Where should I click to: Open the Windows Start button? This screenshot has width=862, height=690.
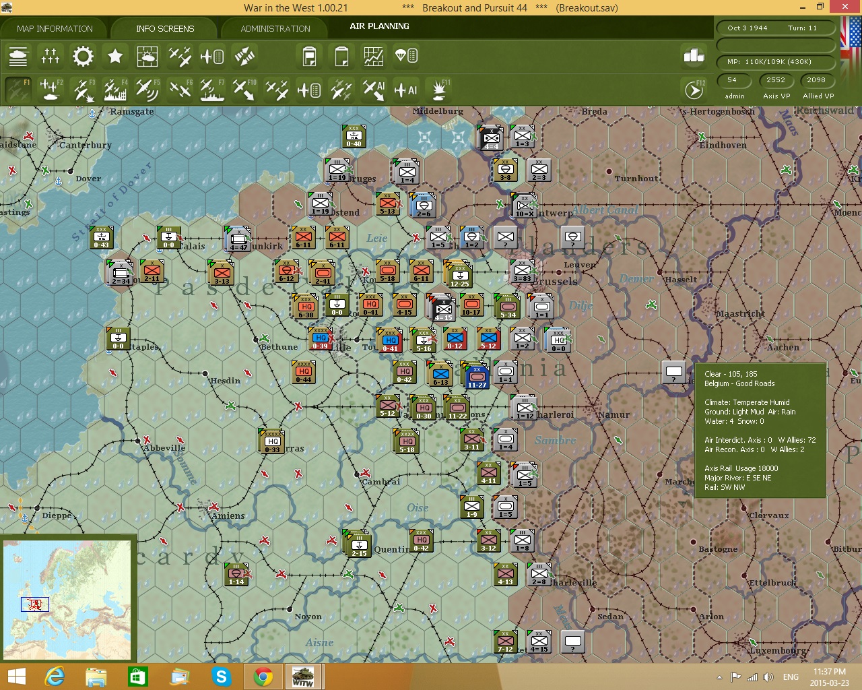tap(16, 676)
